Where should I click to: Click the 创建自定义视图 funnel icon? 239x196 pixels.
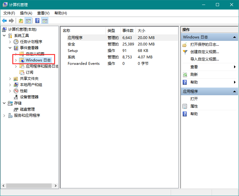(185, 52)
